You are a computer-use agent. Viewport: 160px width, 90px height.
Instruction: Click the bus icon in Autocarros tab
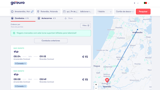point(39,18)
